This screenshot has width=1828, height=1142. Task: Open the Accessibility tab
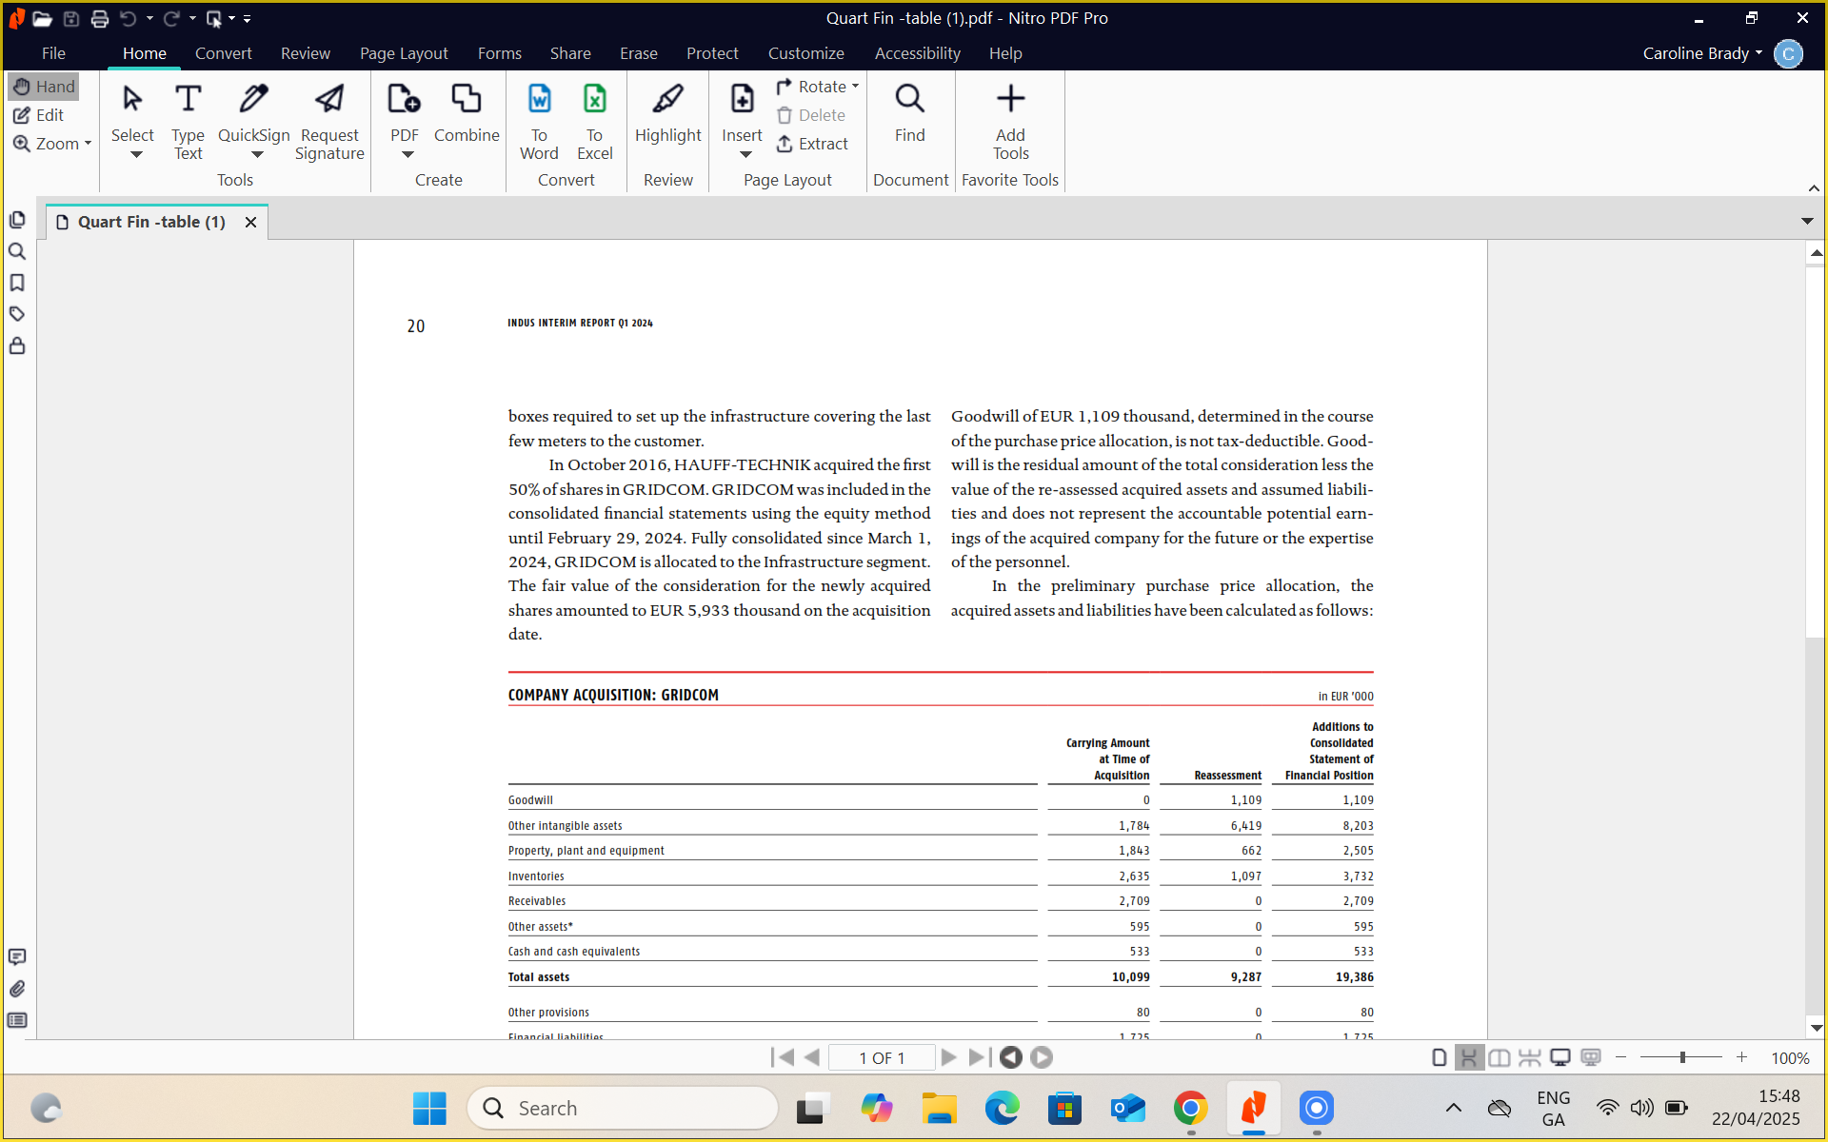(917, 53)
